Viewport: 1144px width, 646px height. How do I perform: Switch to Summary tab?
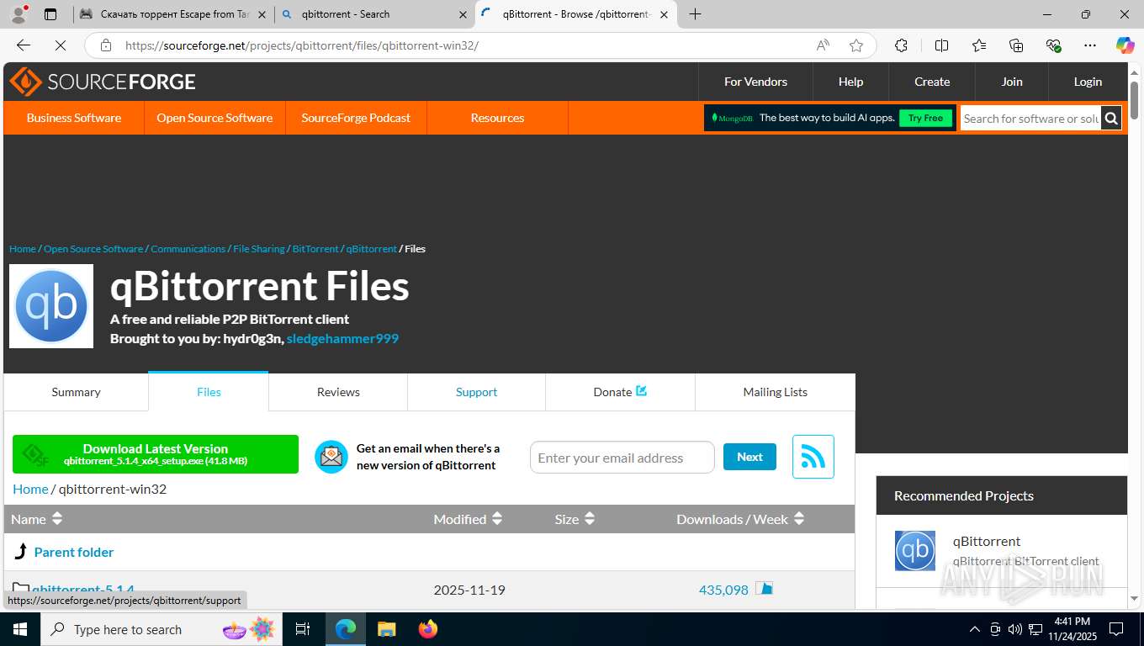click(x=76, y=392)
